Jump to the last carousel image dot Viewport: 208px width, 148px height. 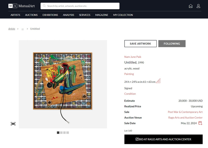(x=68, y=133)
